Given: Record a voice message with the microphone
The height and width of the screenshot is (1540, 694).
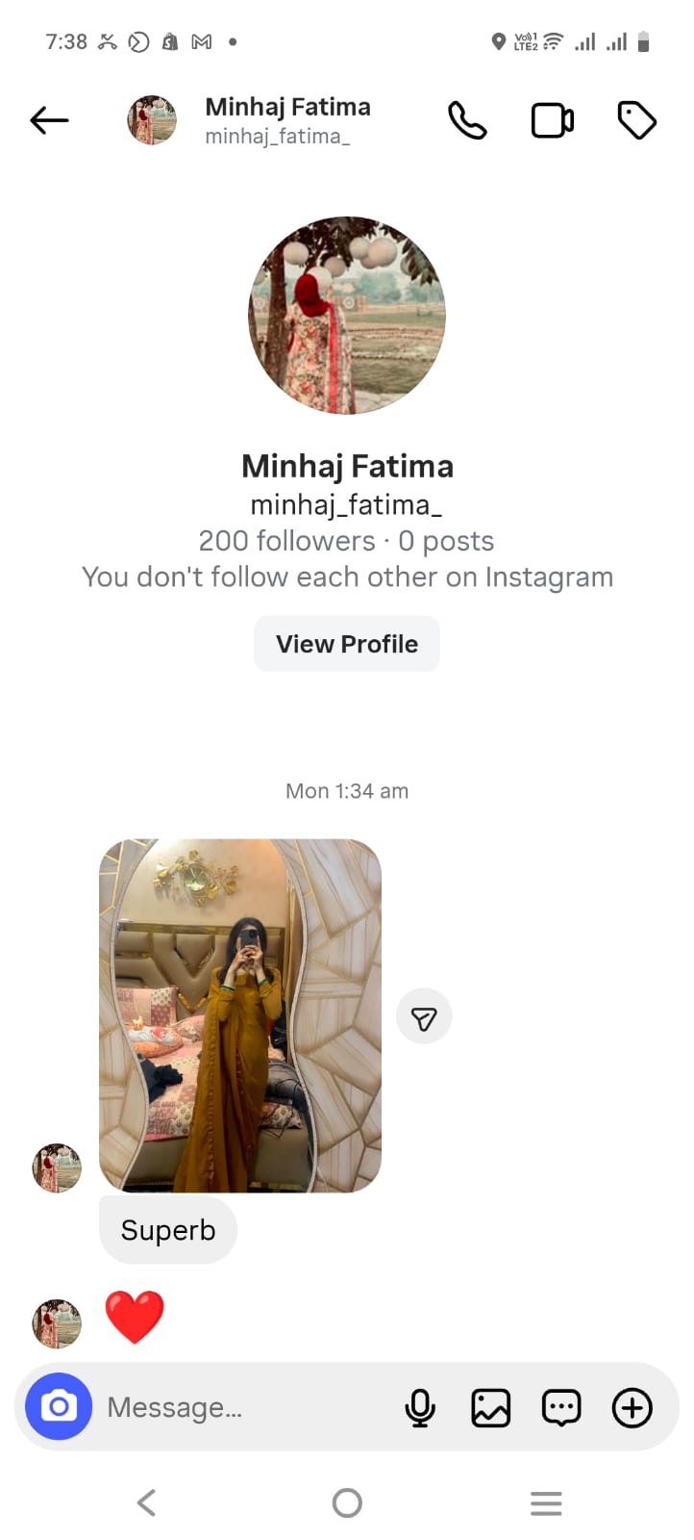Looking at the screenshot, I should pos(420,1408).
